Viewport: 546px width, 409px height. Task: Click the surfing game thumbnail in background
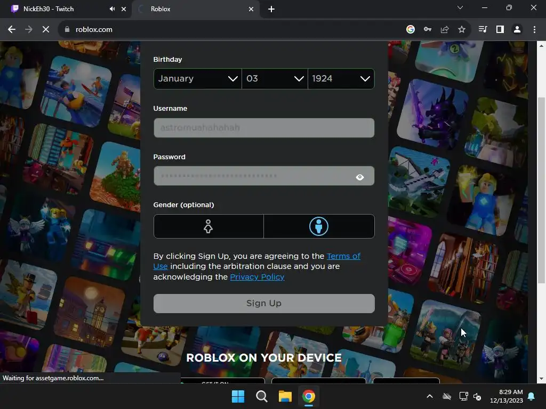coord(76,91)
